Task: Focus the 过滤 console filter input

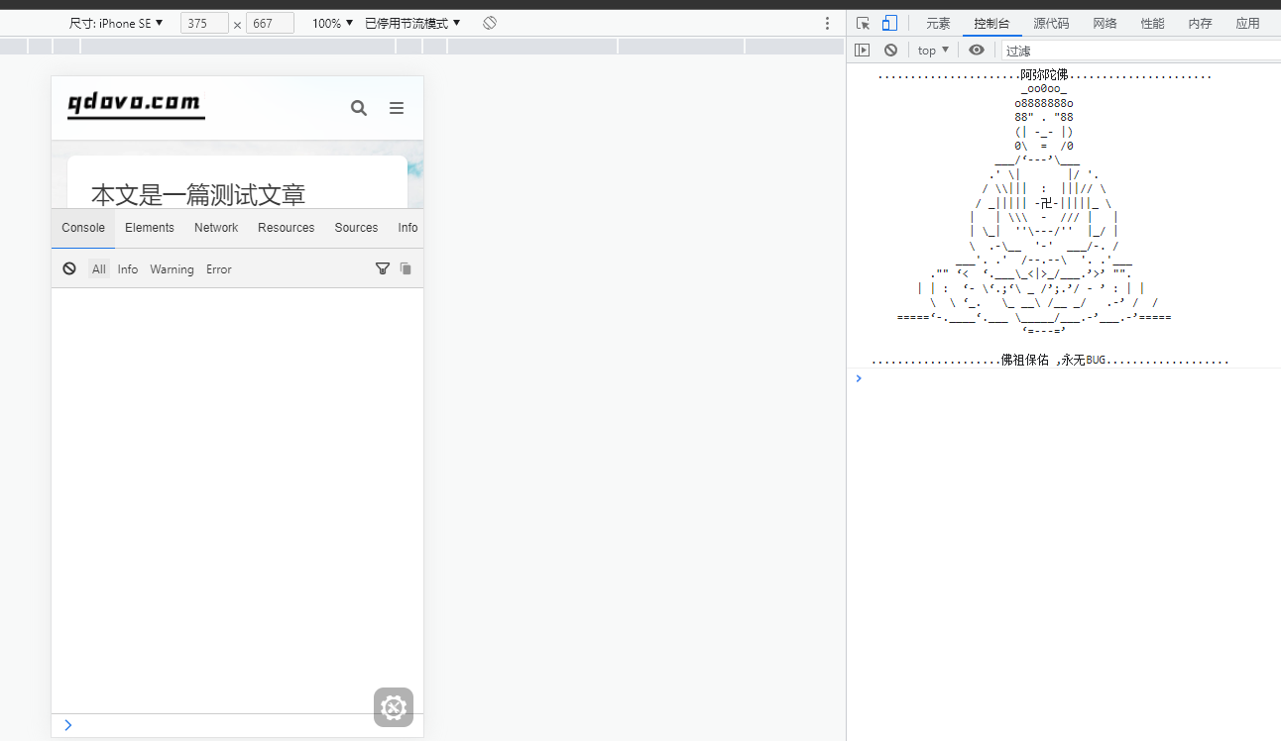Action: pos(1140,51)
